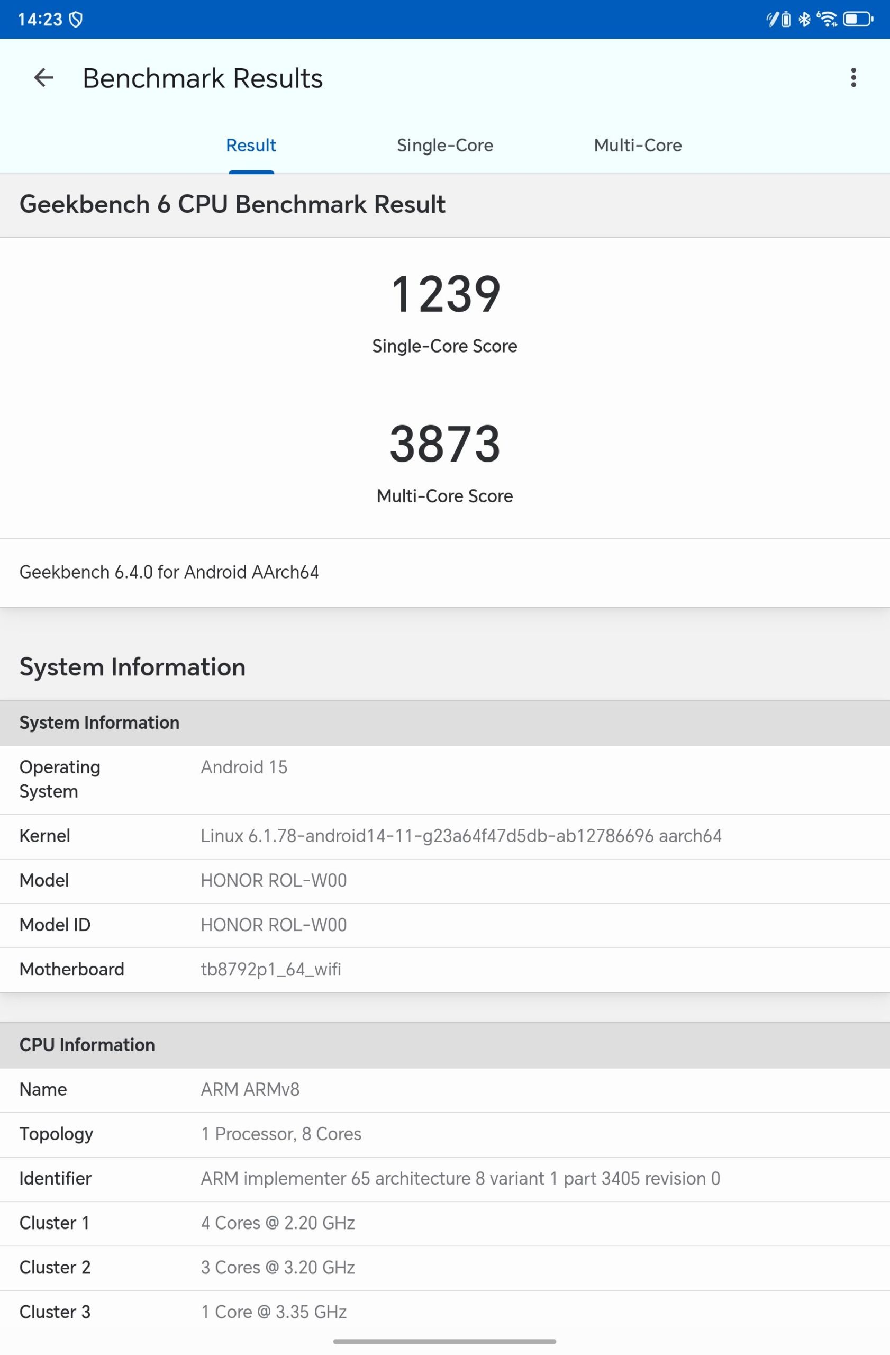The image size is (890, 1355).
Task: Select the Geekbench 6 CPU Benchmark Result heading
Action: [x=232, y=204]
